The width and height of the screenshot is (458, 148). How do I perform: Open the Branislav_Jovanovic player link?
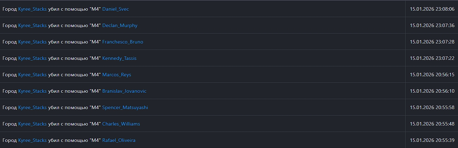[x=124, y=91]
